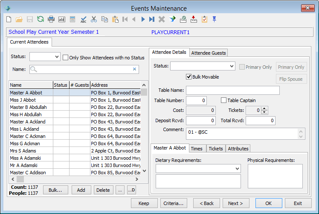Viewport: 319px width, 214px height.
Task: Clear the Name search with X icon
Action: point(134,69)
